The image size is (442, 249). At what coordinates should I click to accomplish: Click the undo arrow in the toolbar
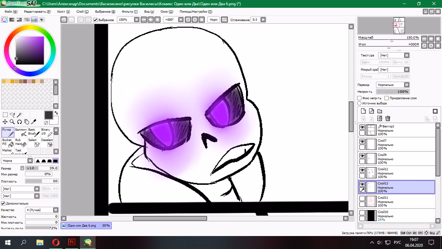tap(64, 20)
